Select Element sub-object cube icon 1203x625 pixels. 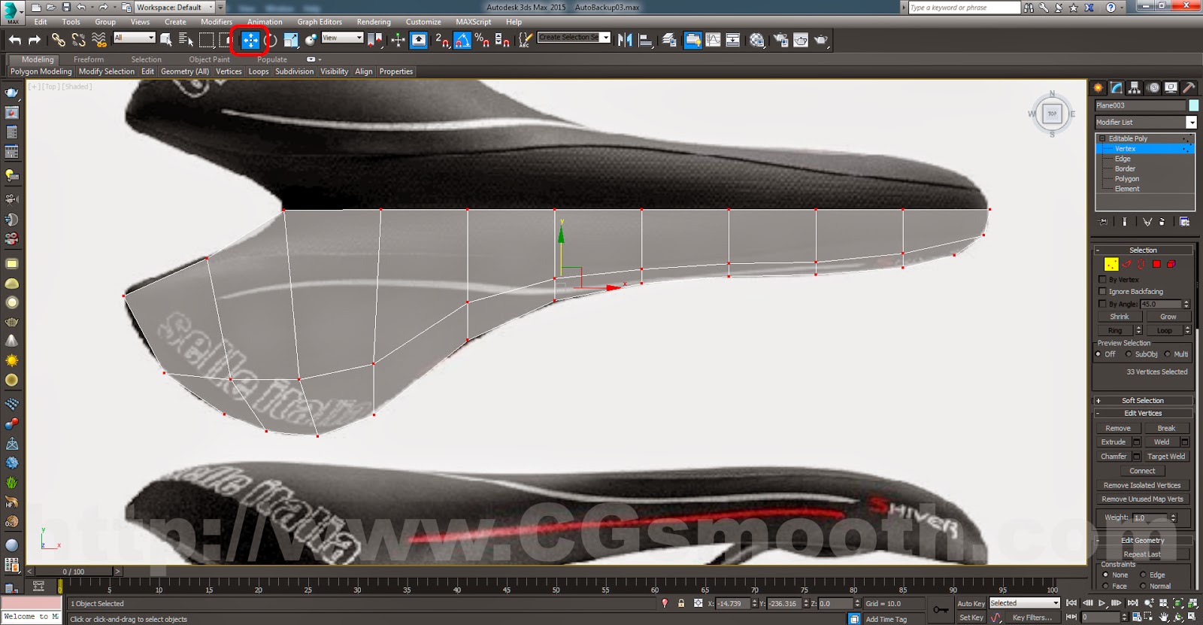(1171, 264)
